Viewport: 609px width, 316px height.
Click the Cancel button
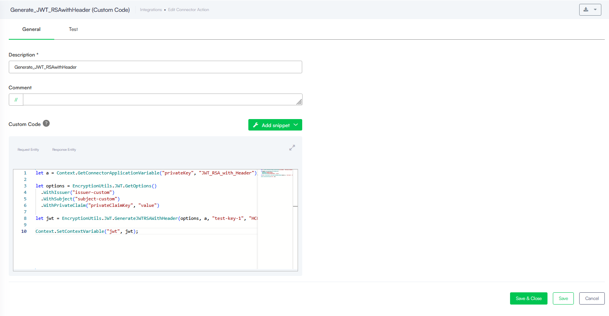[x=592, y=298]
